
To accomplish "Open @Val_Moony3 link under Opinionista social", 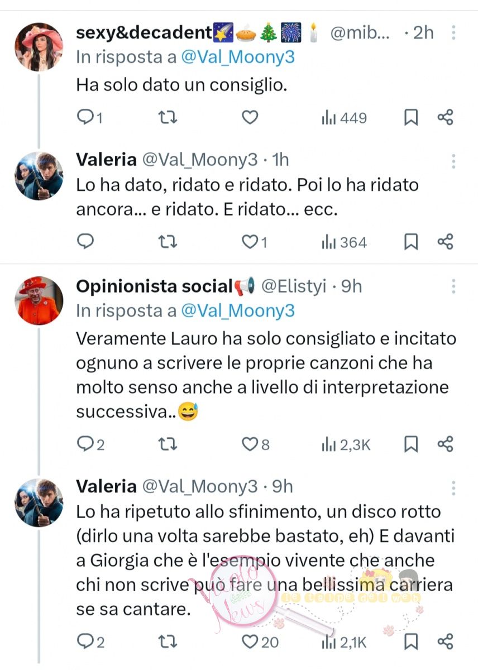I will [237, 311].
